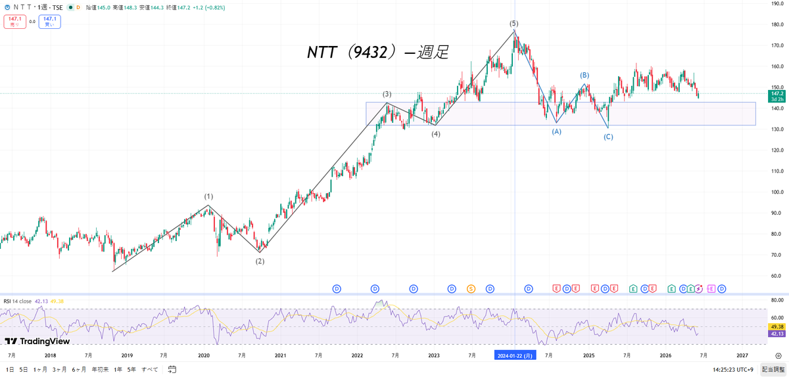Click the +1.2 (+0.82%) change value
The height and width of the screenshot is (377, 789).
coord(210,7)
